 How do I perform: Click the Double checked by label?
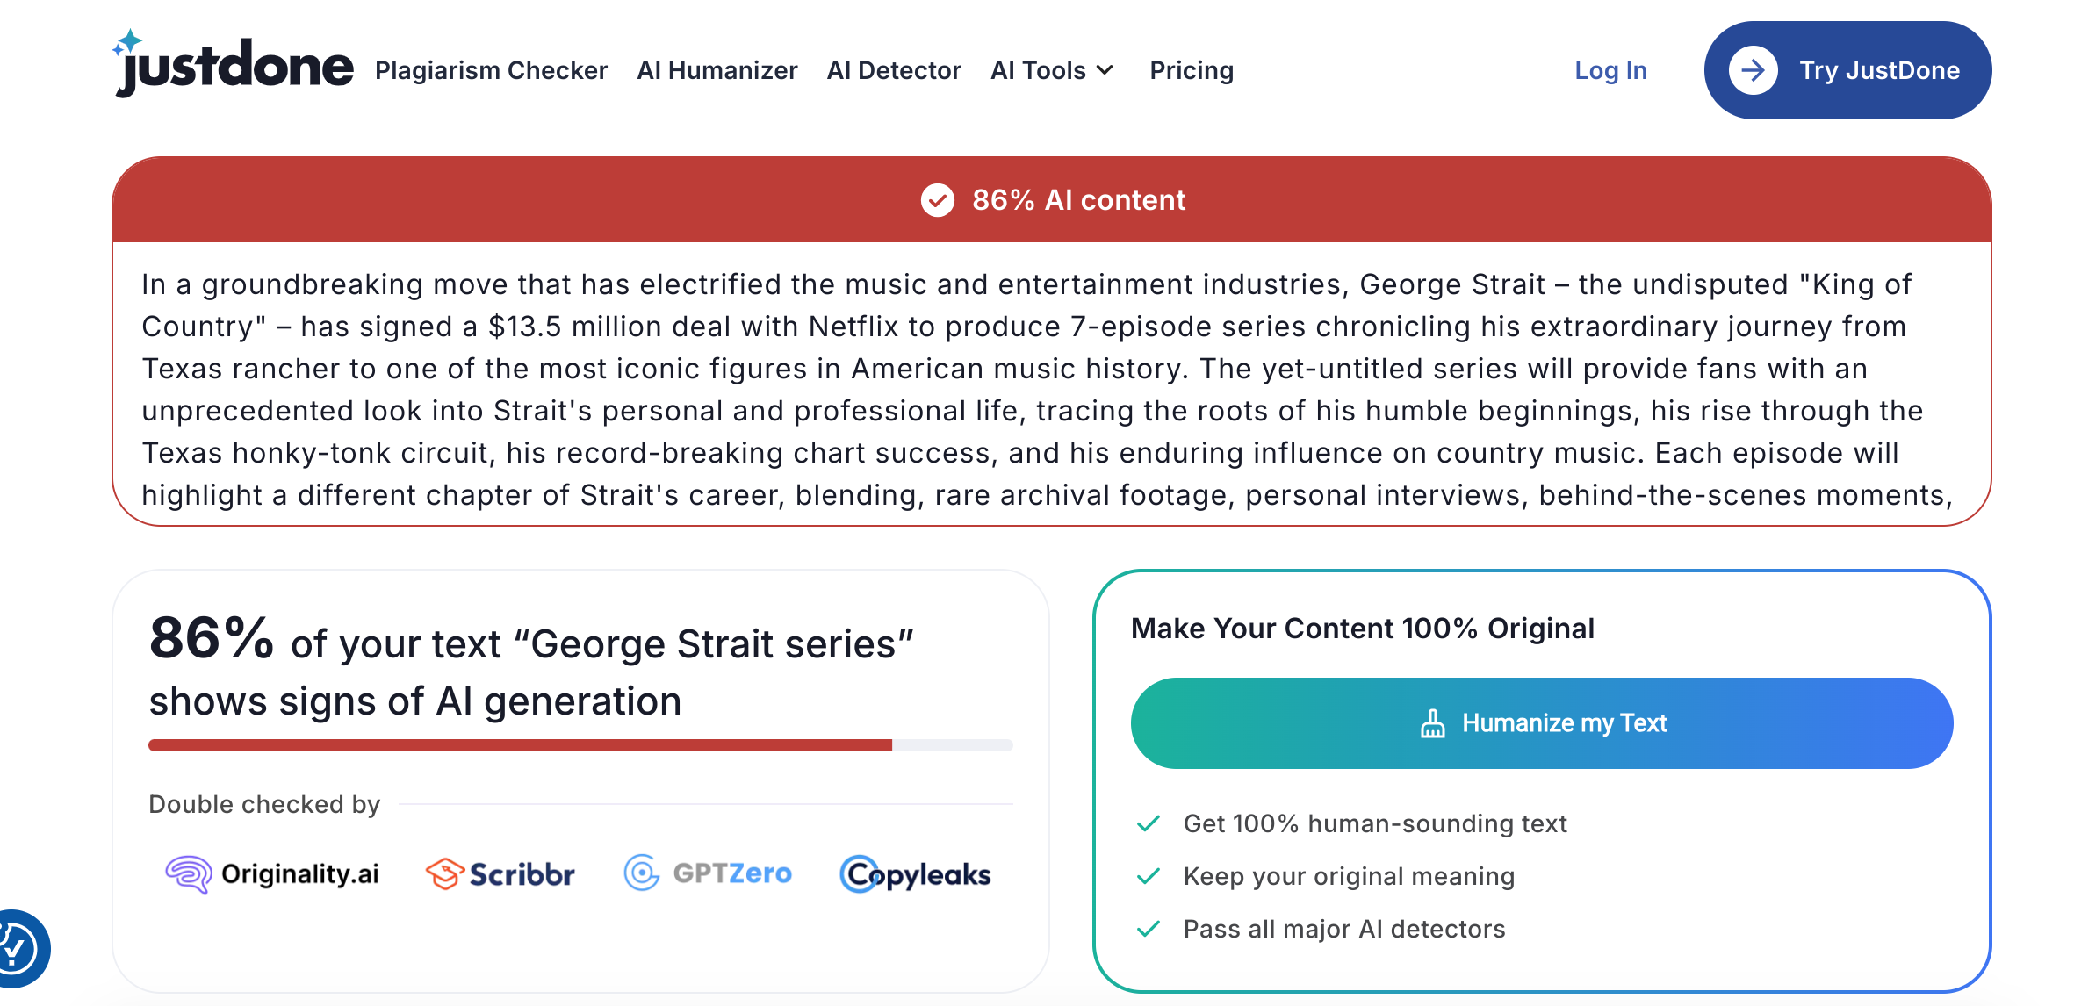pyautogui.click(x=264, y=804)
